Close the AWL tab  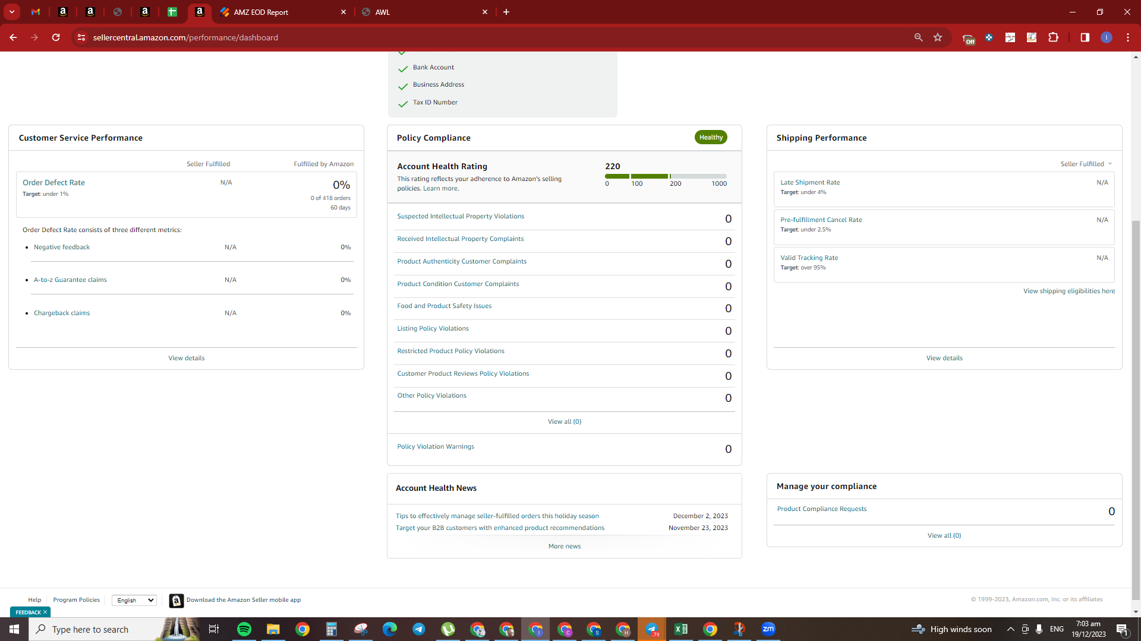485,12
